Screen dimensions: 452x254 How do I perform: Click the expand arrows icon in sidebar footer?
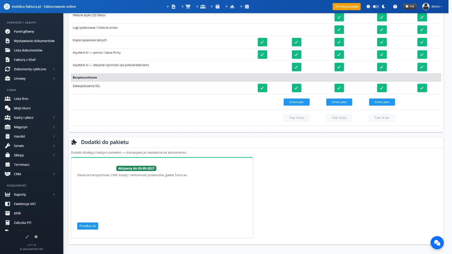pyautogui.click(x=27, y=237)
